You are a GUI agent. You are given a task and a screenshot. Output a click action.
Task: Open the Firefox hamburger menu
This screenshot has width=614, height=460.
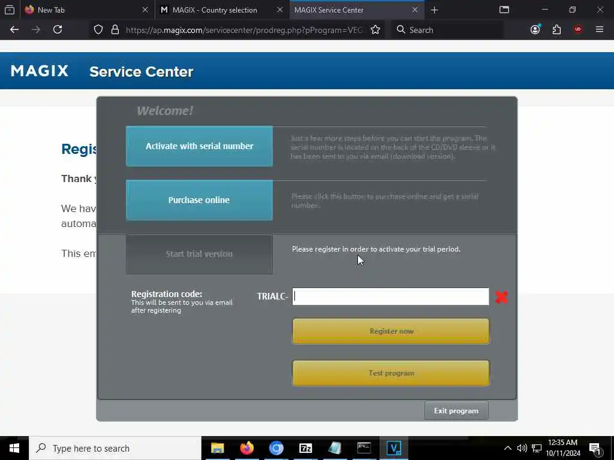click(599, 30)
